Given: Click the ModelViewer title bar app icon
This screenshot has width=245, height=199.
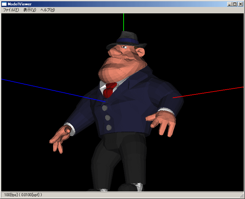Looking at the screenshot, I should [x=4, y=4].
